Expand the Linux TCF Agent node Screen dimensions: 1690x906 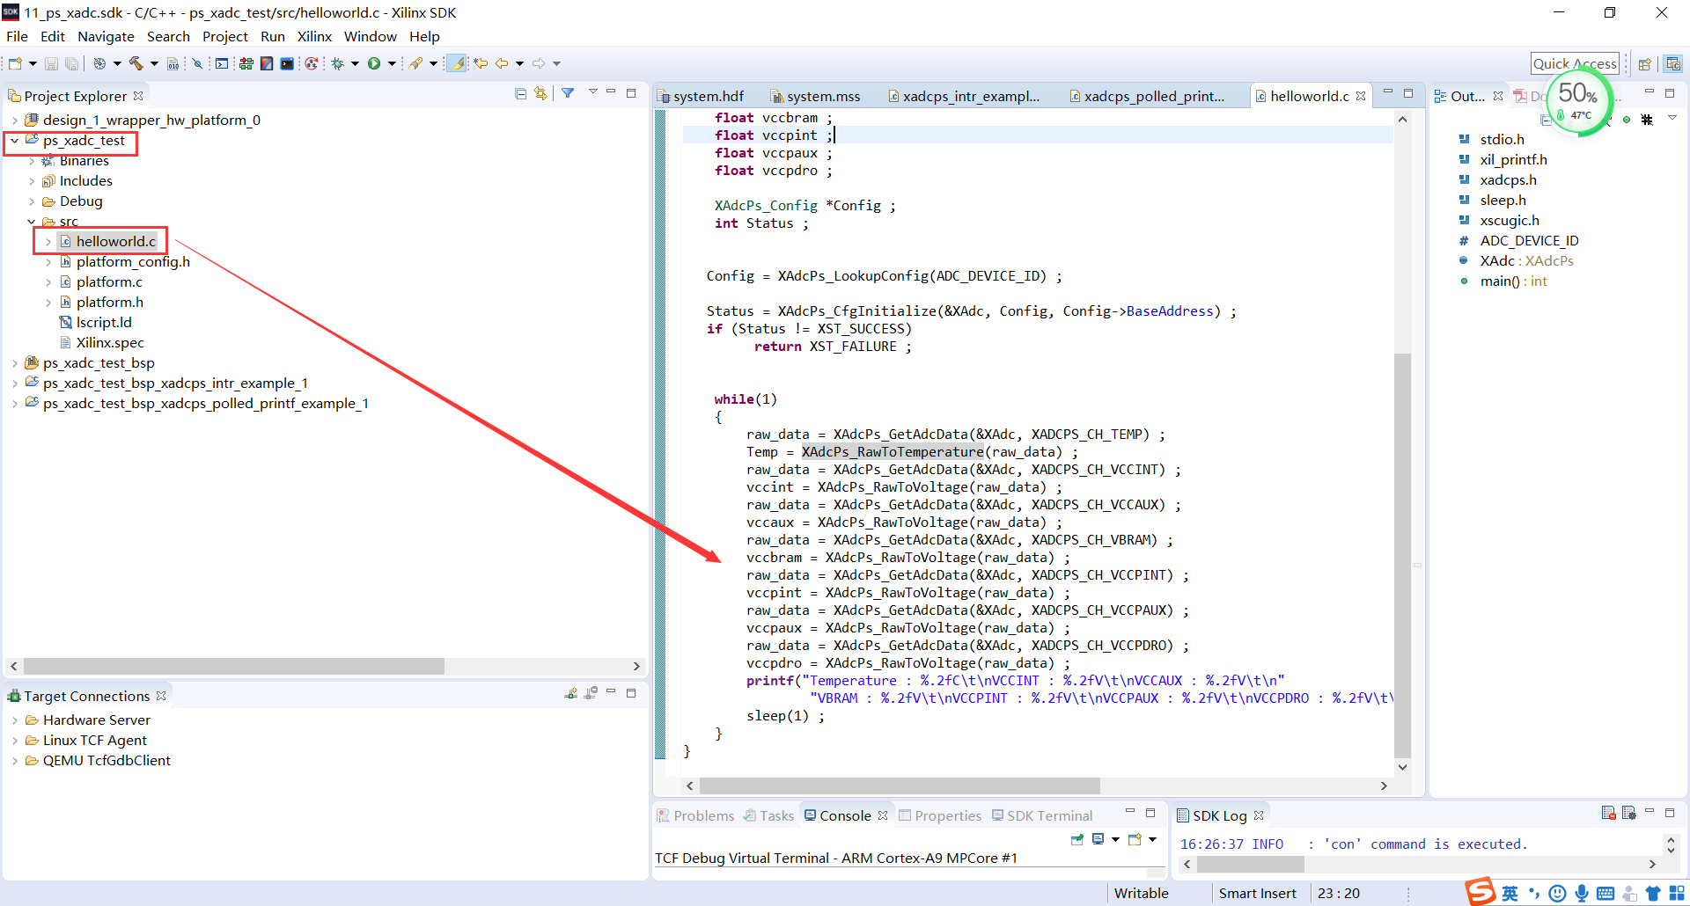coord(15,741)
